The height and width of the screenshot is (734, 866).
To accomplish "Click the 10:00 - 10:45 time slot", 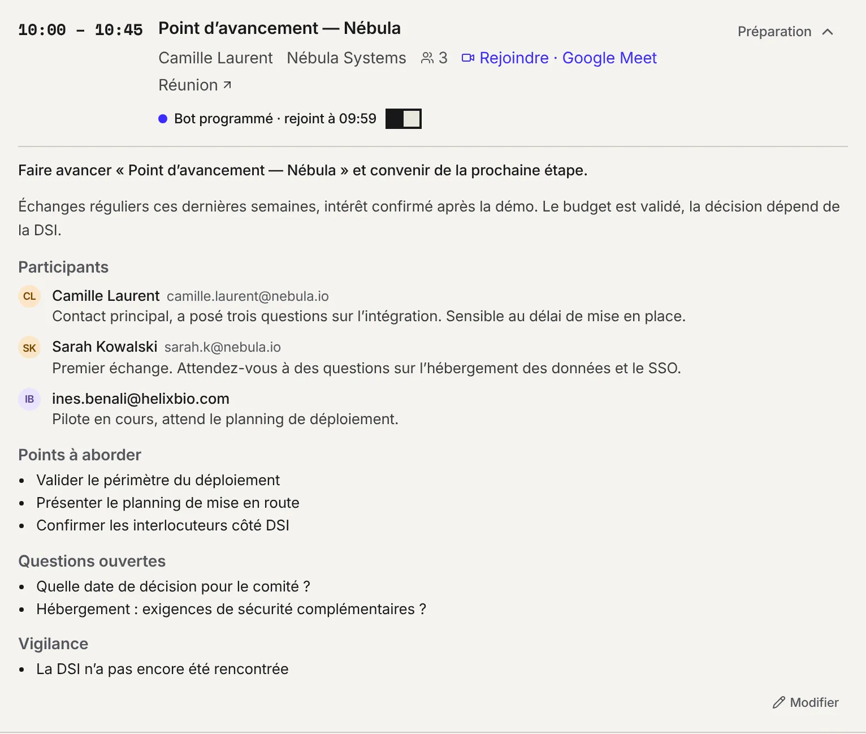I will tap(80, 29).
